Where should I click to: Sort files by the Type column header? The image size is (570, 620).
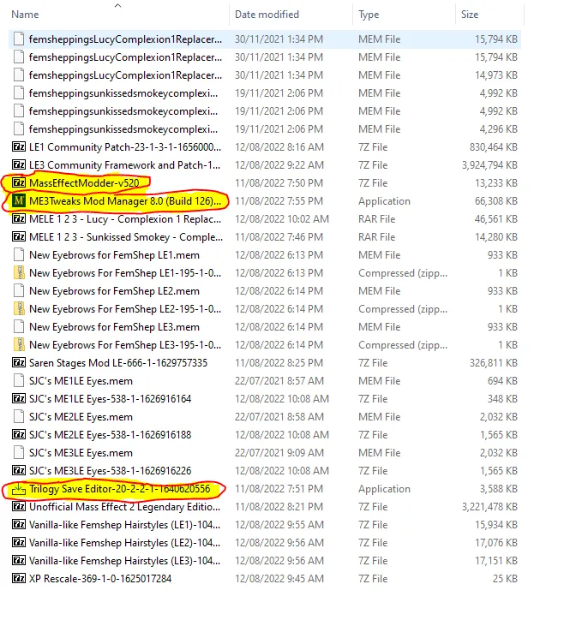pos(369,15)
